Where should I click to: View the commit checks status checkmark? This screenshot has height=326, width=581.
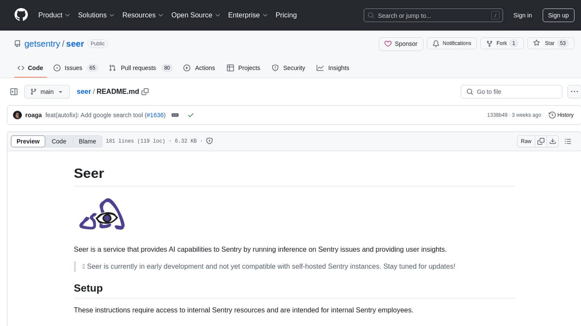click(x=191, y=115)
